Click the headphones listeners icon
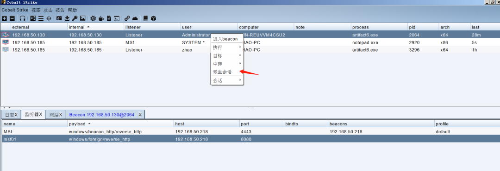Viewport: 500px width, 171px height. point(22,18)
